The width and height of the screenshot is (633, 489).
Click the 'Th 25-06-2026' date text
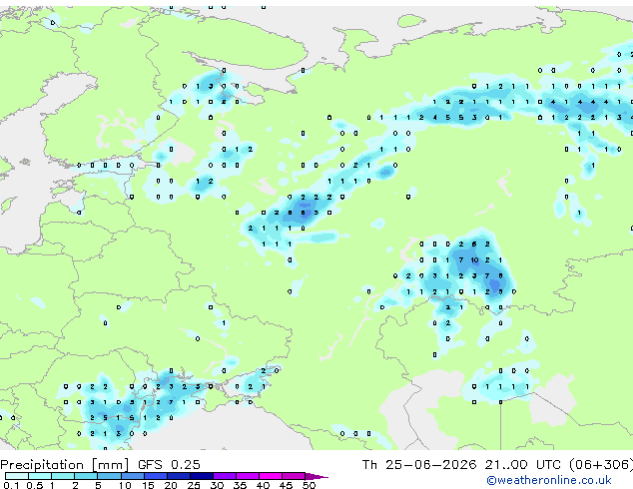point(419,465)
